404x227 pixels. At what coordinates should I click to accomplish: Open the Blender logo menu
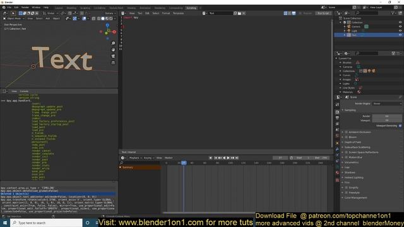[x=4, y=8]
